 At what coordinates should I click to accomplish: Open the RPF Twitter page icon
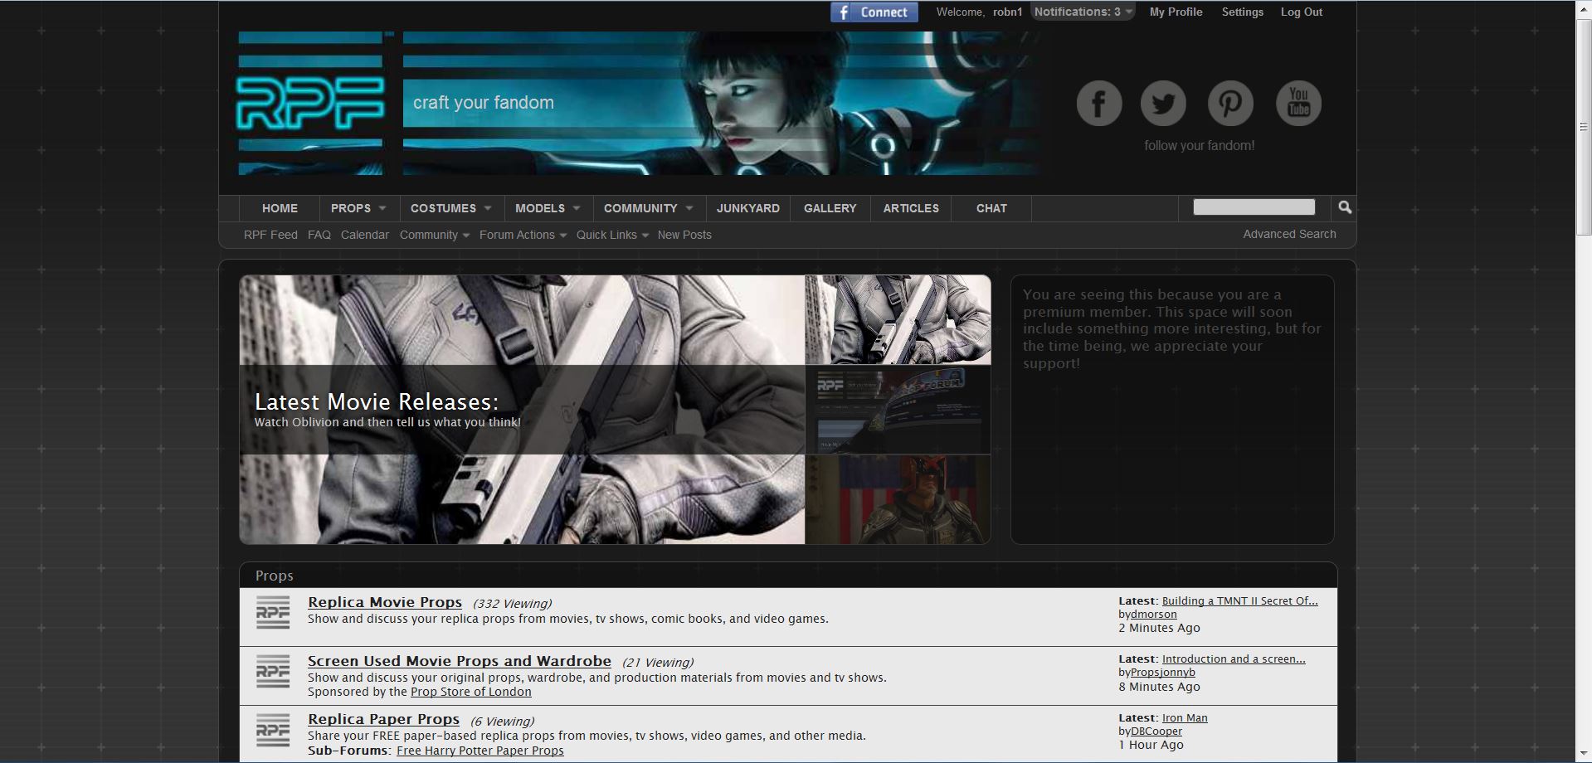[x=1163, y=104]
